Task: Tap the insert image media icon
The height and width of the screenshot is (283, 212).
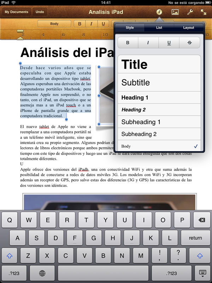Action: click(x=175, y=12)
